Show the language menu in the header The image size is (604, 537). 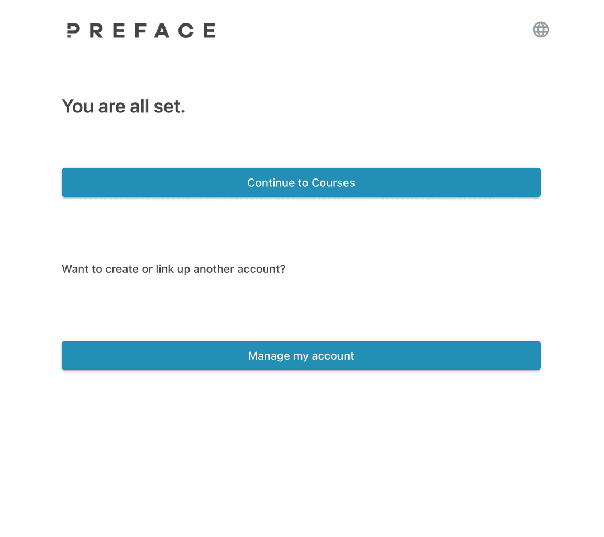540,30
